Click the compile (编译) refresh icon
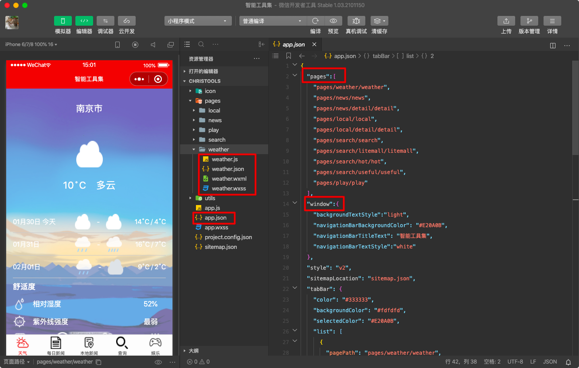Screen dimensions: 579x368 pyautogui.click(x=315, y=21)
